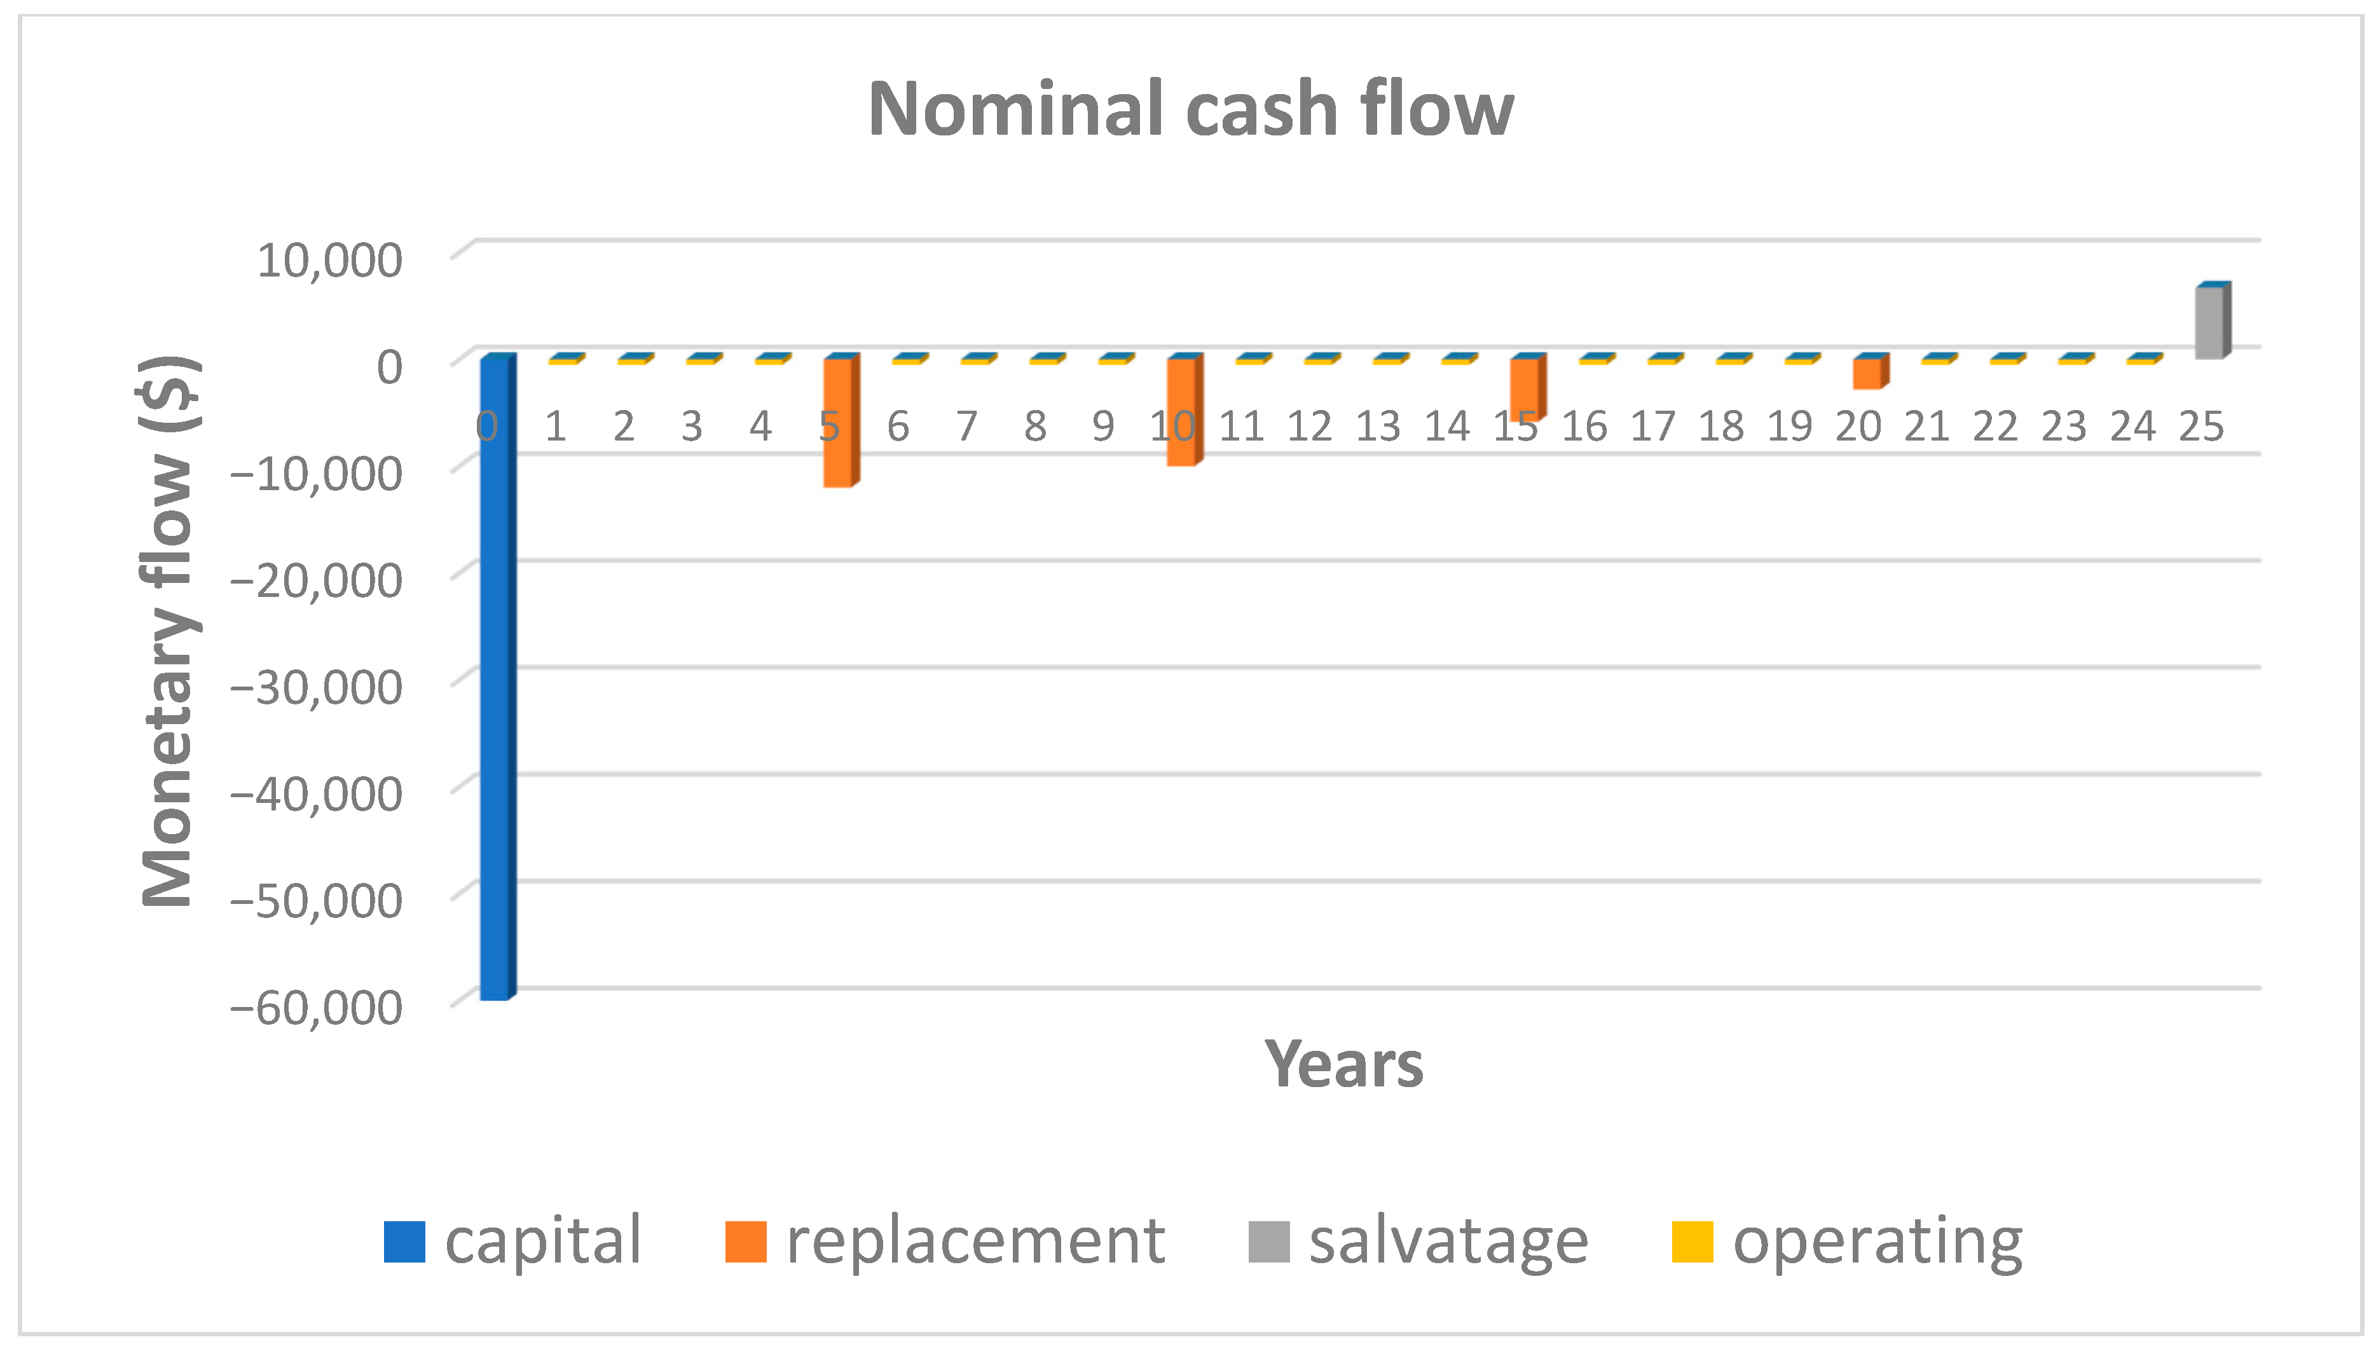Select the "Nominal cash flow" chart title
This screenshot has height=1349, width=2376.
(1190, 109)
